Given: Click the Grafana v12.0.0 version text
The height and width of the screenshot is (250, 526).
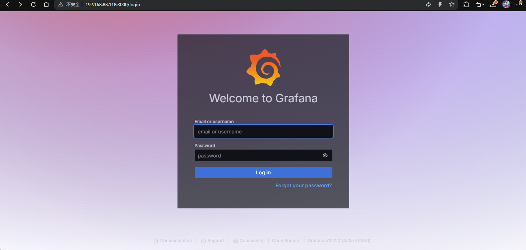Looking at the screenshot, I should (339, 241).
